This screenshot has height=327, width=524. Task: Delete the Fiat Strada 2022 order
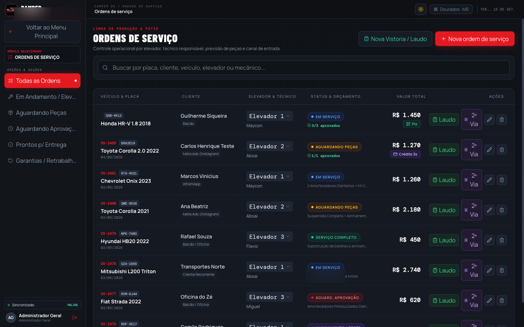point(502,300)
